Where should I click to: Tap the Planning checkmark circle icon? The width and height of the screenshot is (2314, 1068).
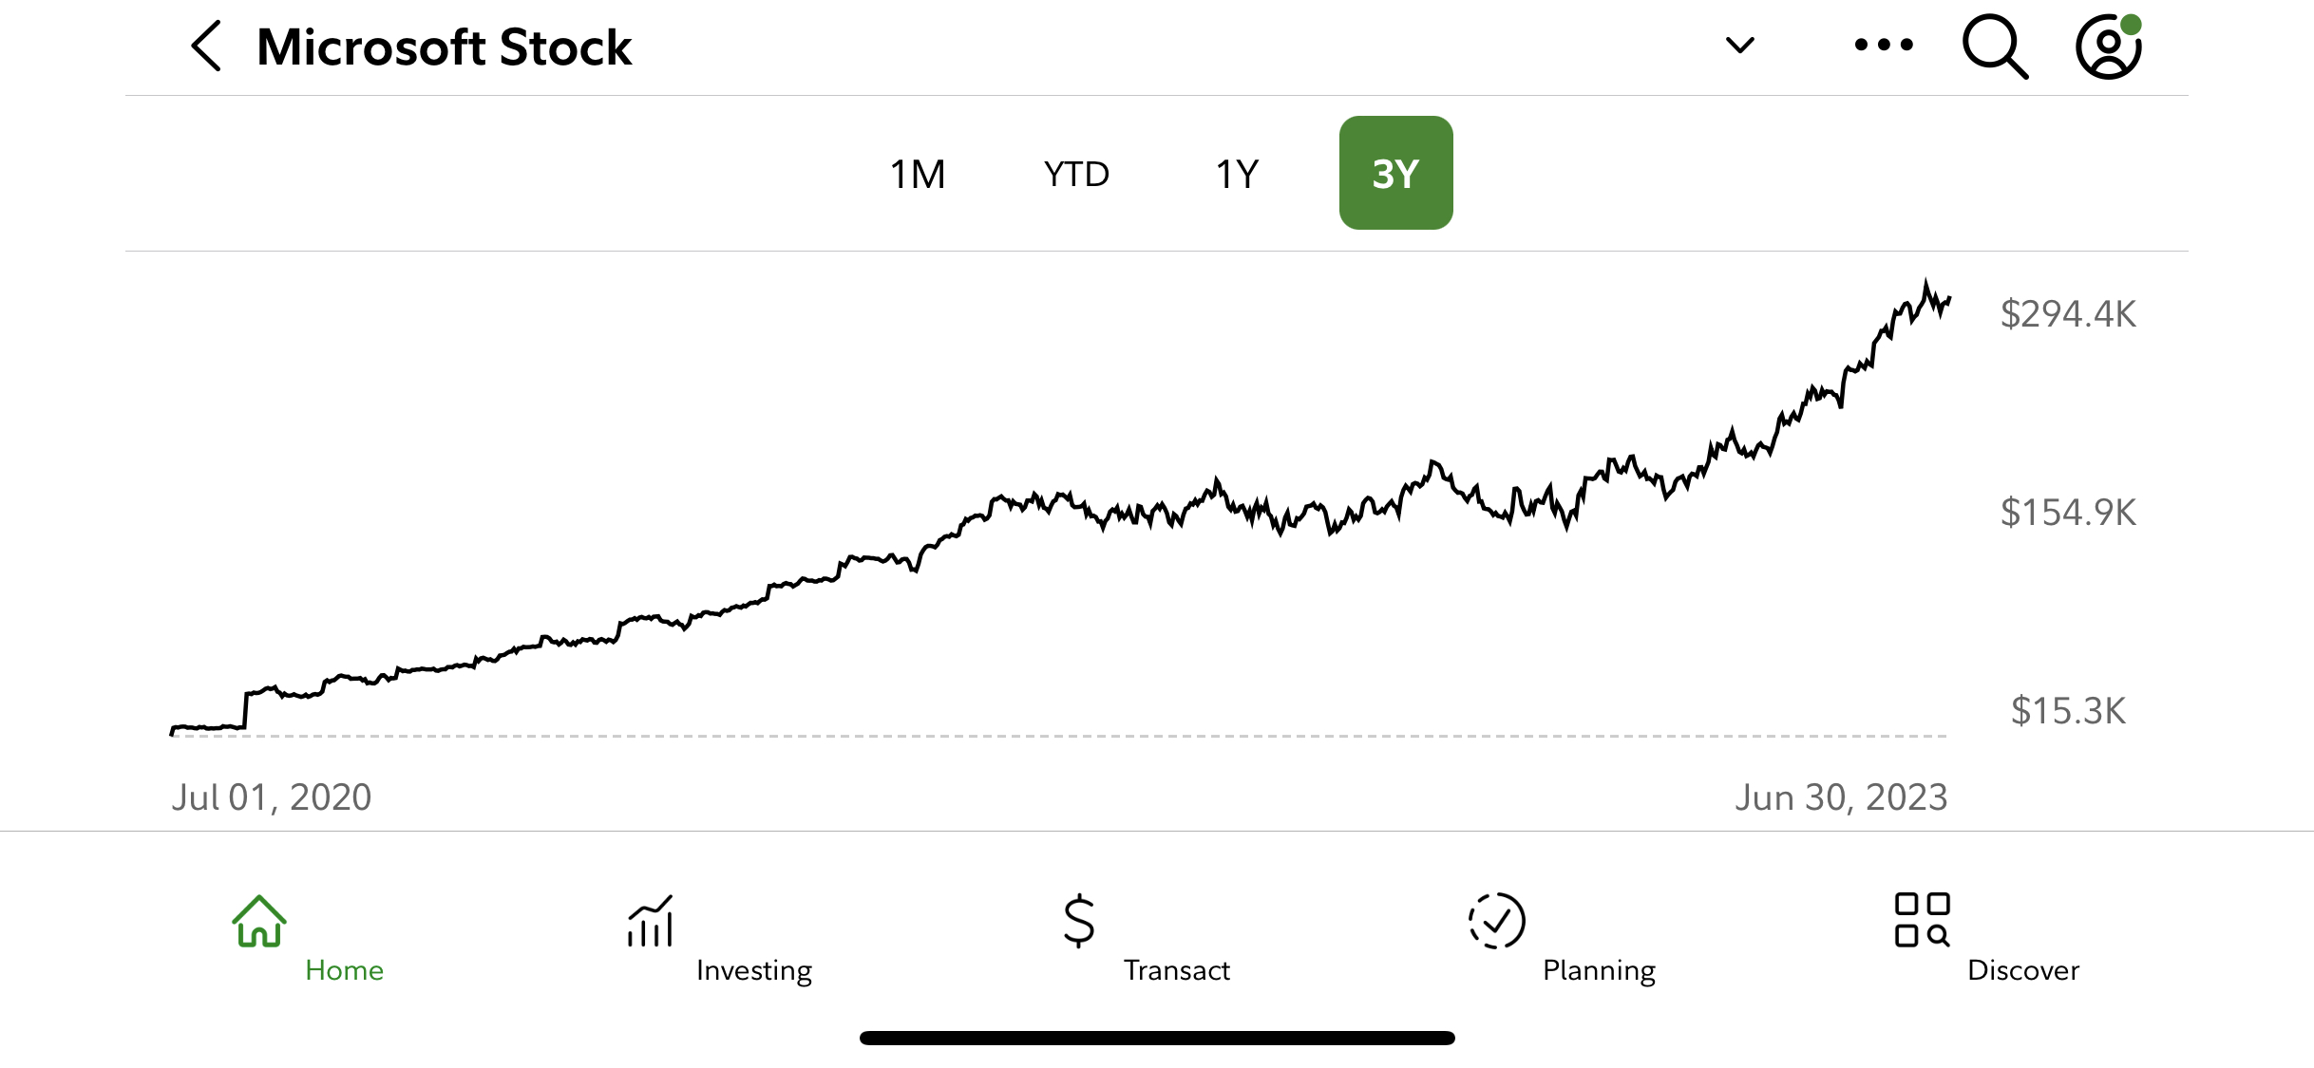pos(1497,921)
